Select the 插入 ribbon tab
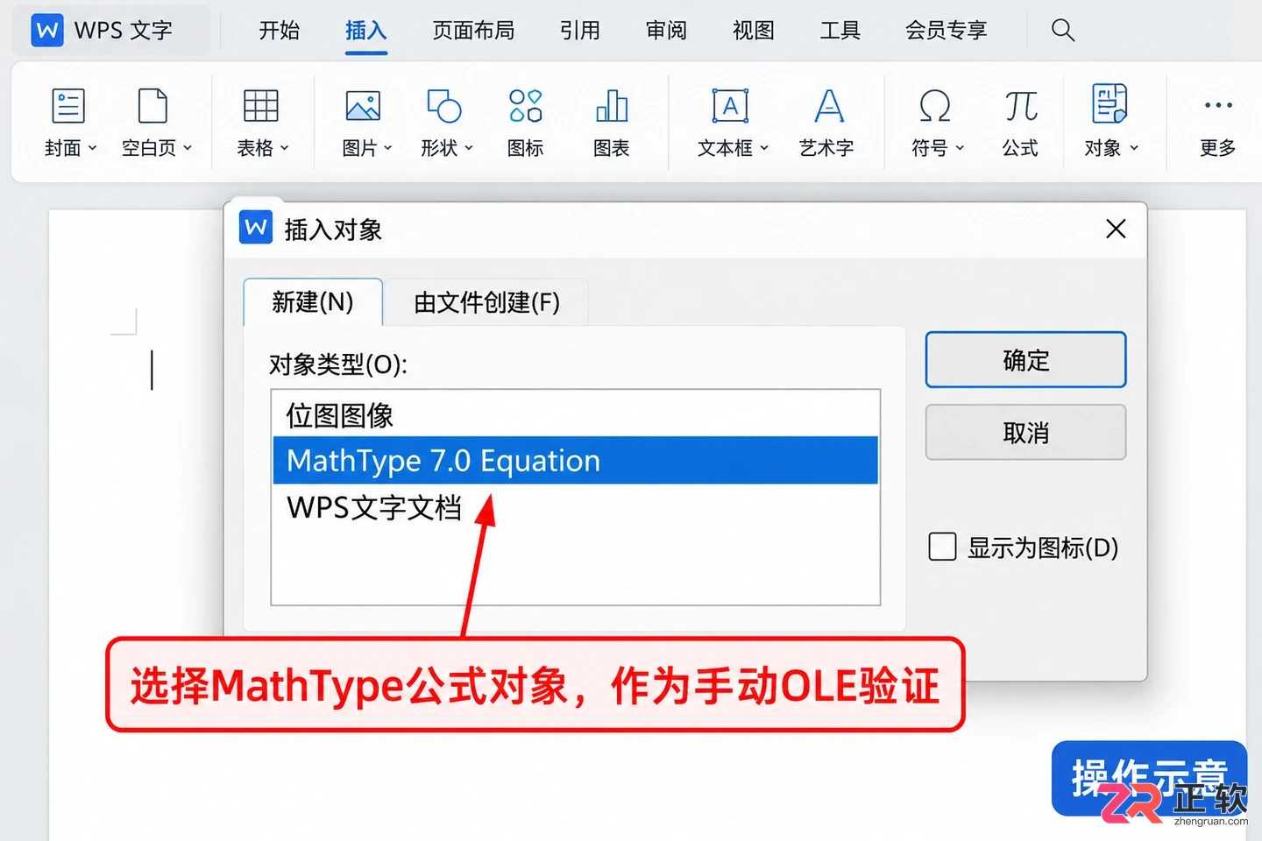Viewport: 1262px width, 841px height. (x=366, y=31)
